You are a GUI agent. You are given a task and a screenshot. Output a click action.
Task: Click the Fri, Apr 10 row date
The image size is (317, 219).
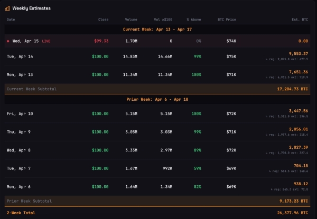(18, 113)
